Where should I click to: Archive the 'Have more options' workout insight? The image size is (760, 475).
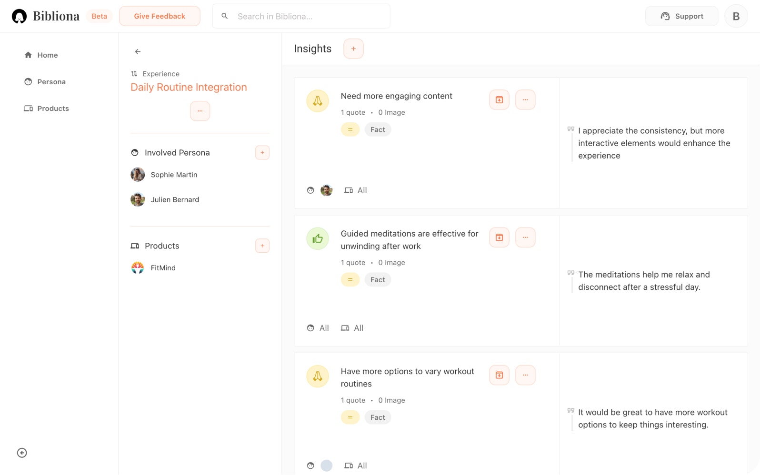click(499, 375)
